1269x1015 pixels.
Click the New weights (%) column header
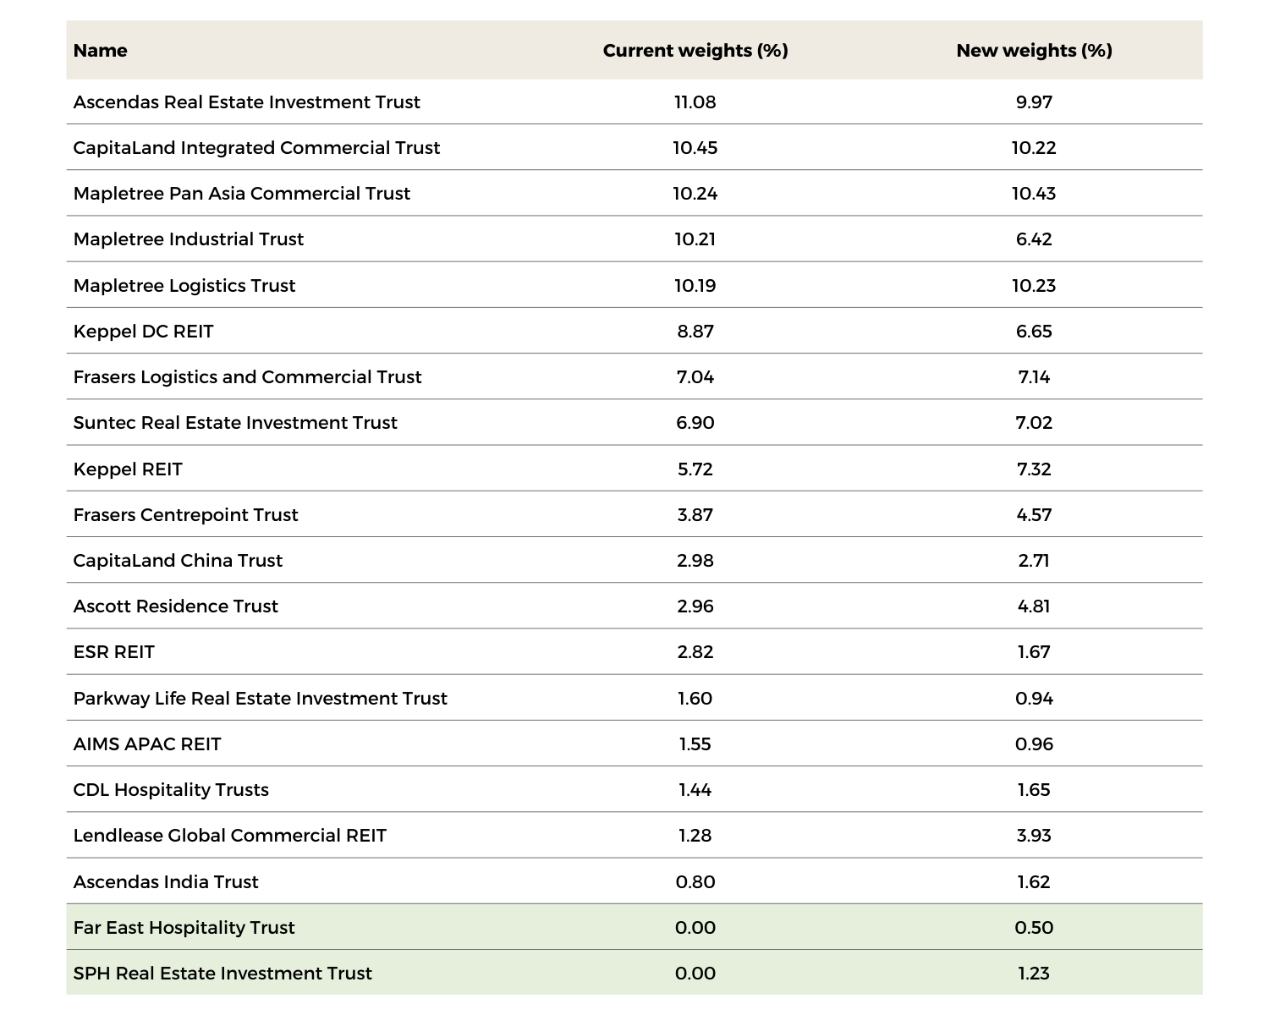pyautogui.click(x=1034, y=51)
